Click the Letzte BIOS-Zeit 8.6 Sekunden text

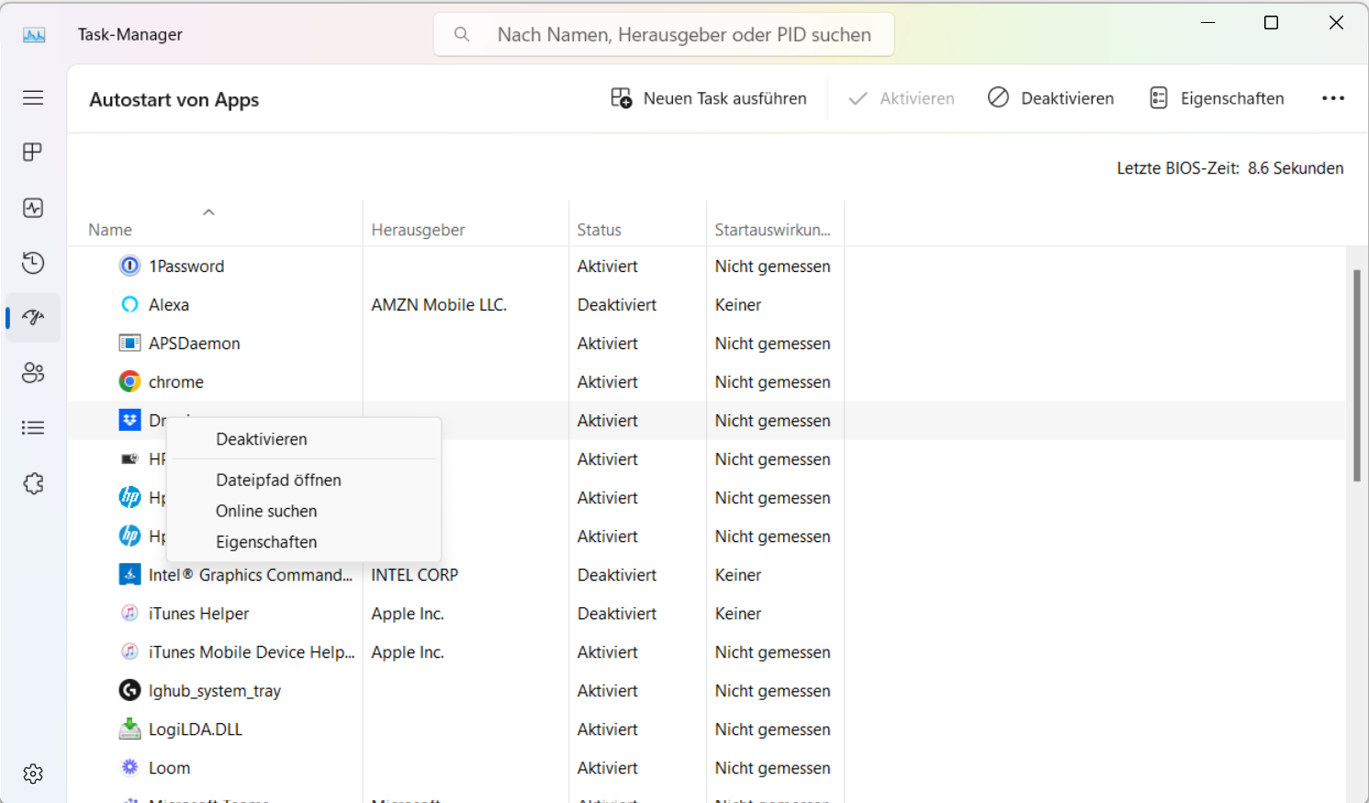1230,168
